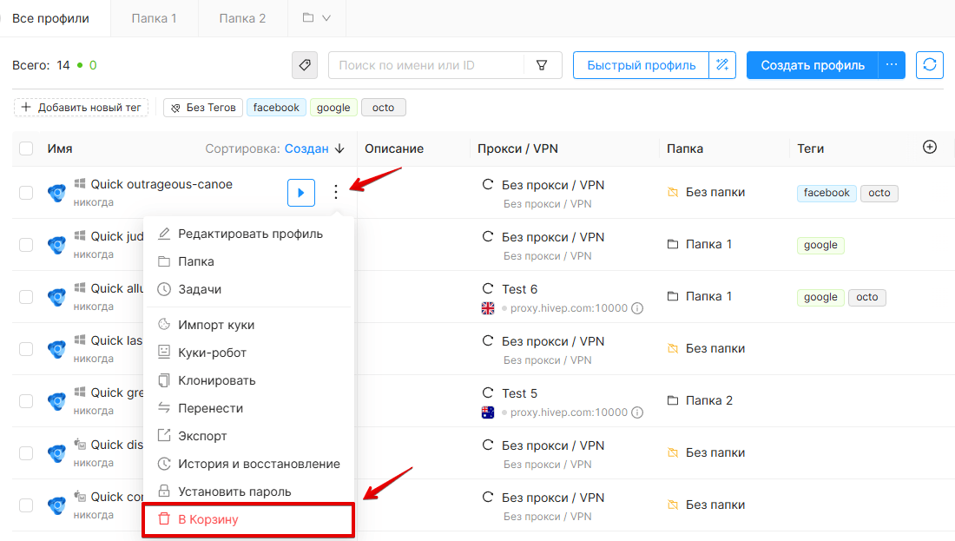Click the add column plus icon

[x=930, y=147]
